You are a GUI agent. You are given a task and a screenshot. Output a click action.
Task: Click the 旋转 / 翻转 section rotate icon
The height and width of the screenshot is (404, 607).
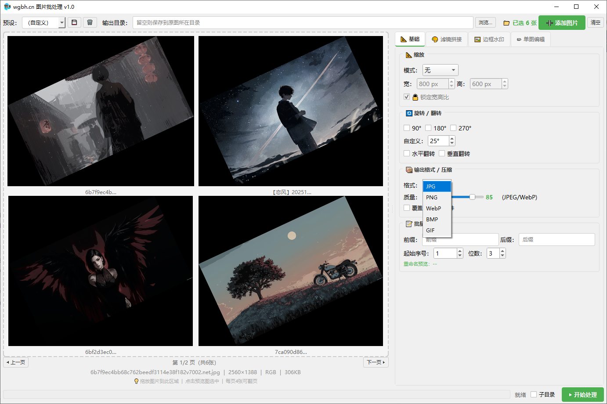click(x=409, y=113)
